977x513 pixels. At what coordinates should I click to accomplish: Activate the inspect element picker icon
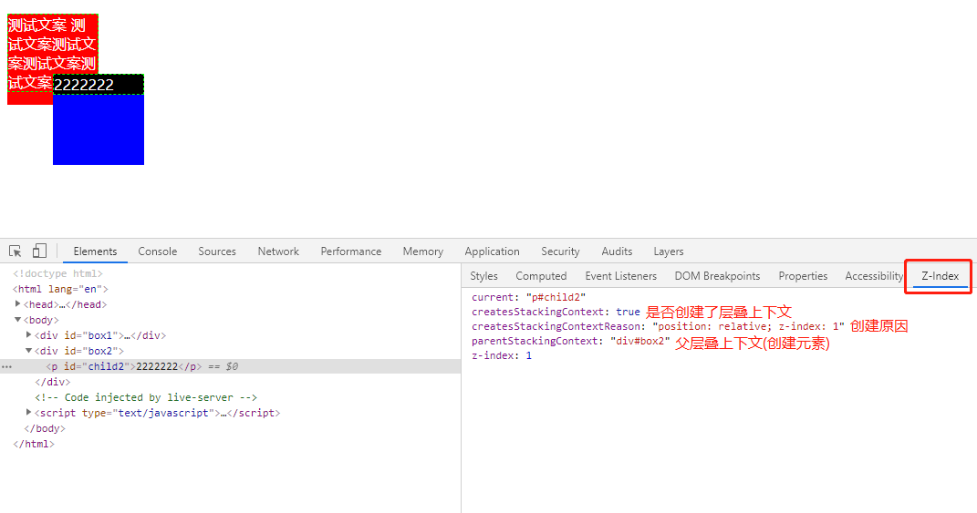tap(16, 251)
